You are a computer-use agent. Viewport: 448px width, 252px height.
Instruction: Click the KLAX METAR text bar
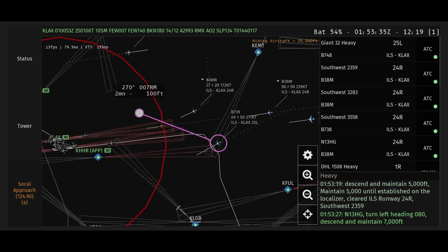[x=149, y=31]
